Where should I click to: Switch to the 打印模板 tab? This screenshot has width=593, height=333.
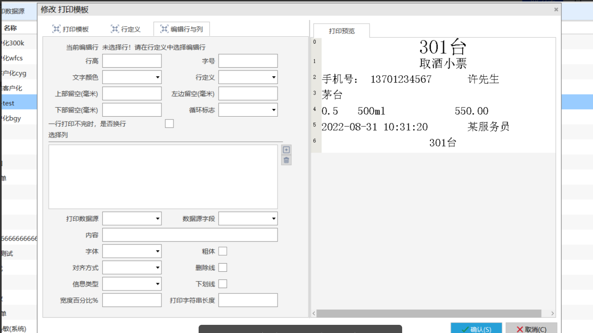[71, 29]
